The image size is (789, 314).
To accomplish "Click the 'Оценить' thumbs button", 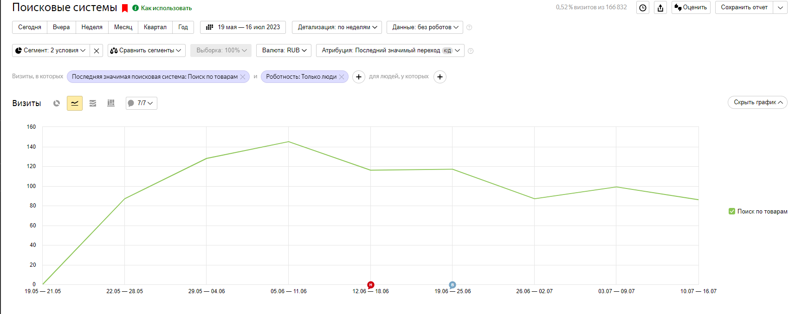I will click(691, 7).
